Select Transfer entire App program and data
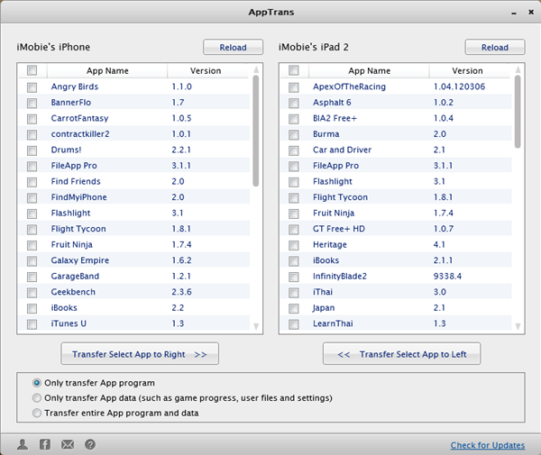541x455 pixels. tap(37, 413)
